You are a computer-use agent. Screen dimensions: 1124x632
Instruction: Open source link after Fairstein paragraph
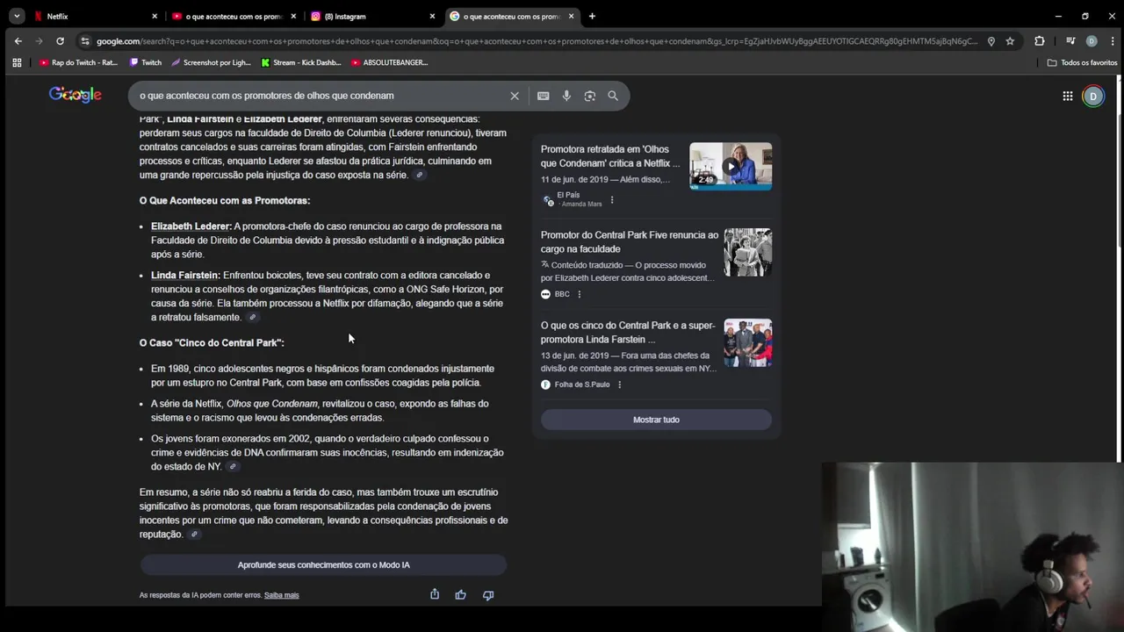tap(252, 318)
